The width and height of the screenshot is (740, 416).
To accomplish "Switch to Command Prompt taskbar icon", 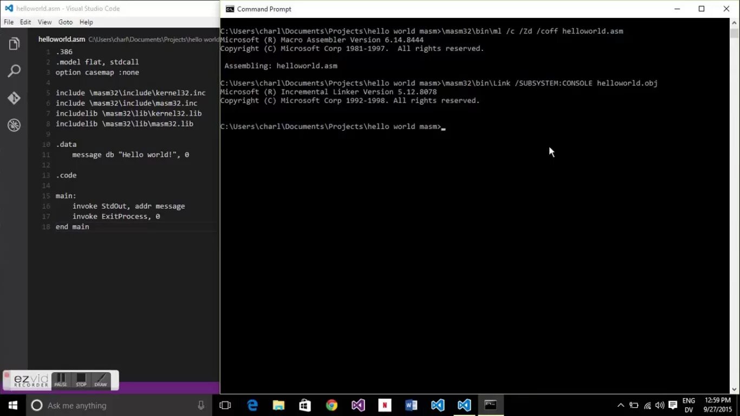I will tap(491, 405).
